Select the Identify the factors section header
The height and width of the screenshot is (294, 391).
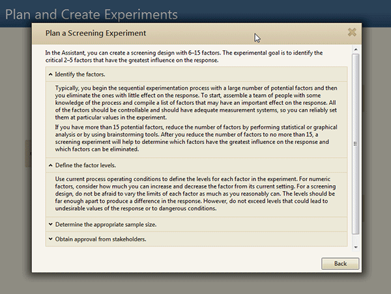(x=196, y=74)
